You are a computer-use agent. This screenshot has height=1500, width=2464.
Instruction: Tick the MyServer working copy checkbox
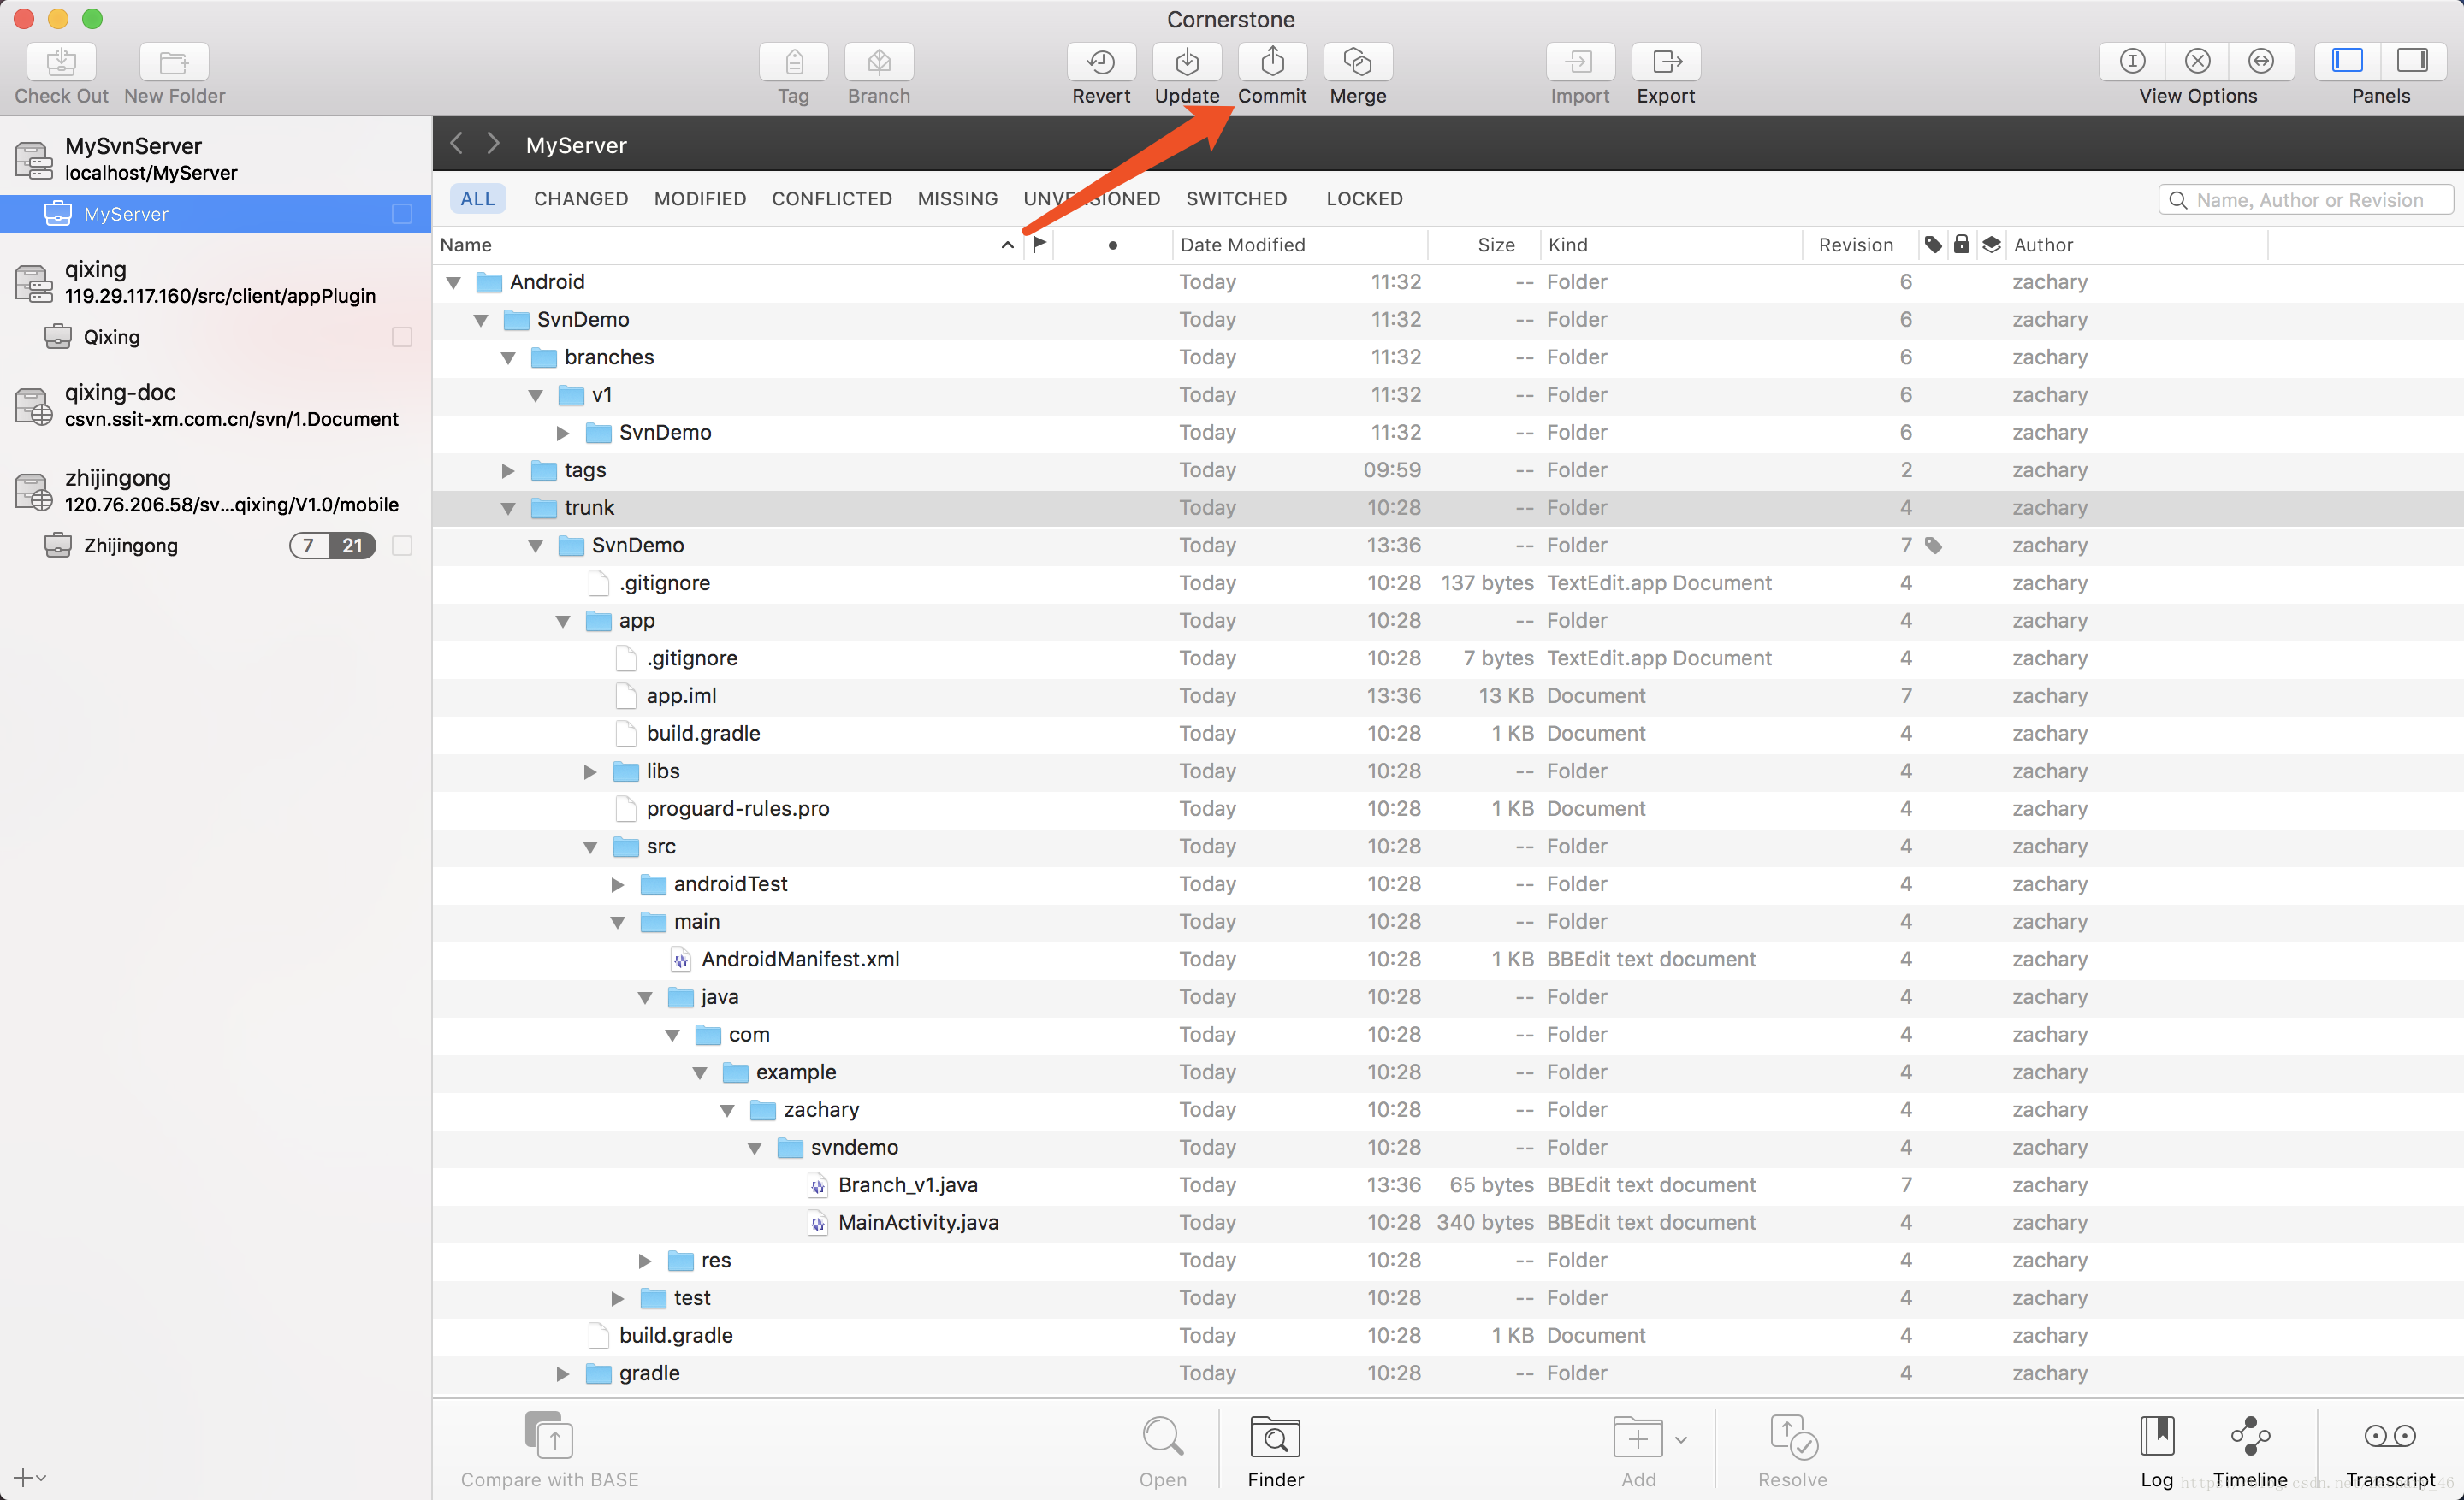pos(402,214)
